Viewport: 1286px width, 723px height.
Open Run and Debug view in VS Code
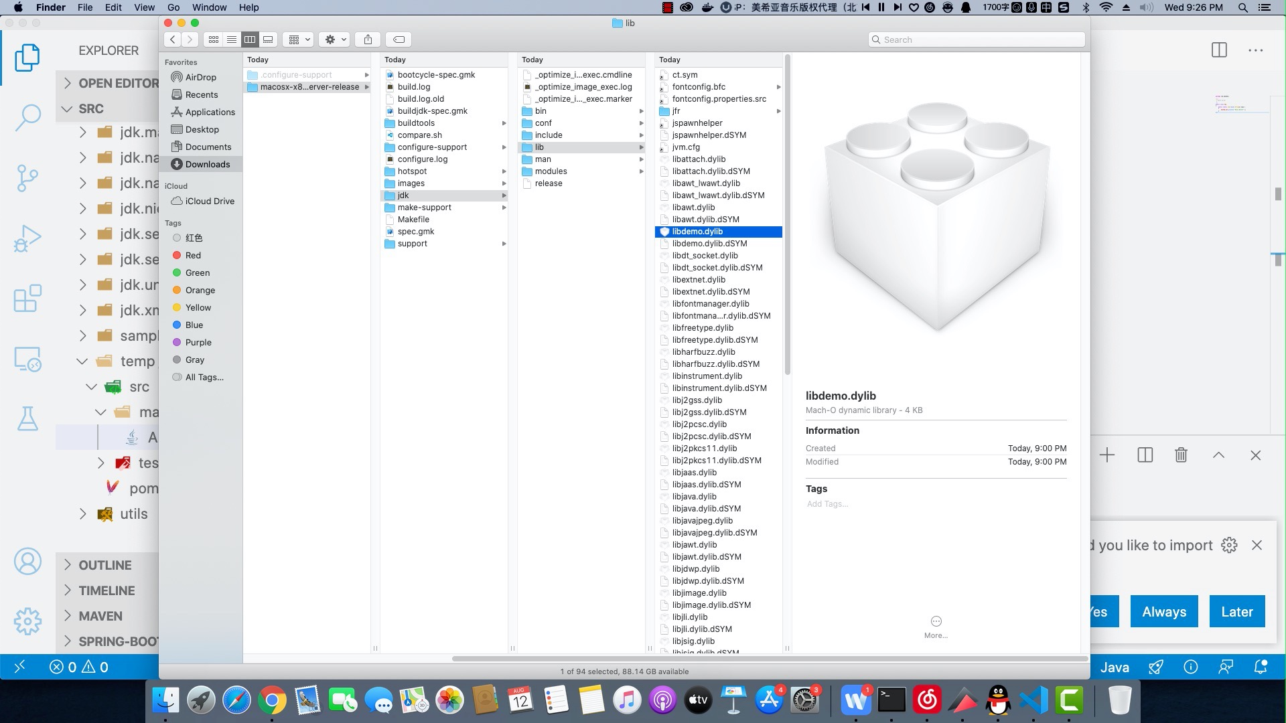[27, 238]
